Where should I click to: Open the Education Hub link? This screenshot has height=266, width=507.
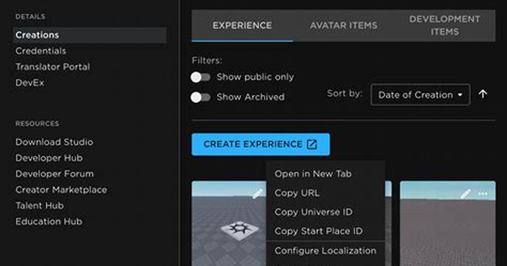point(49,221)
